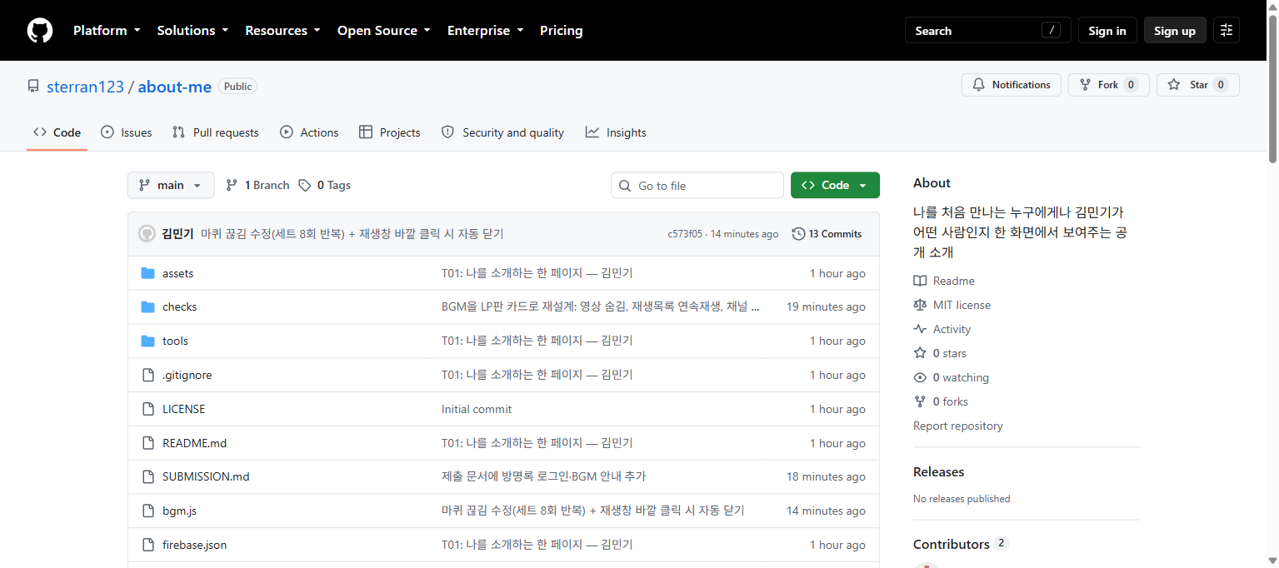Open the green Code dropdown
Image resolution: width=1279 pixels, height=568 pixels.
click(x=835, y=185)
